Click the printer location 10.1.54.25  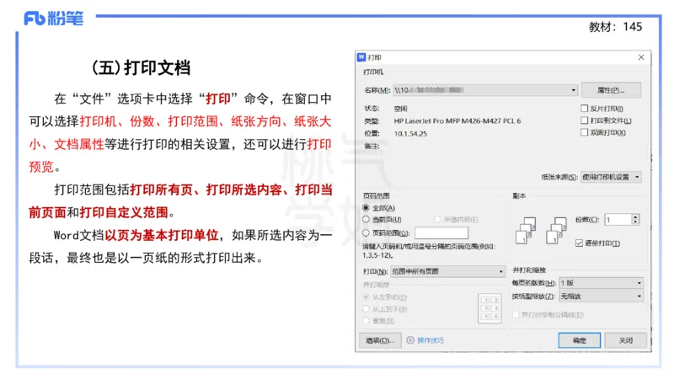pyautogui.click(x=410, y=134)
